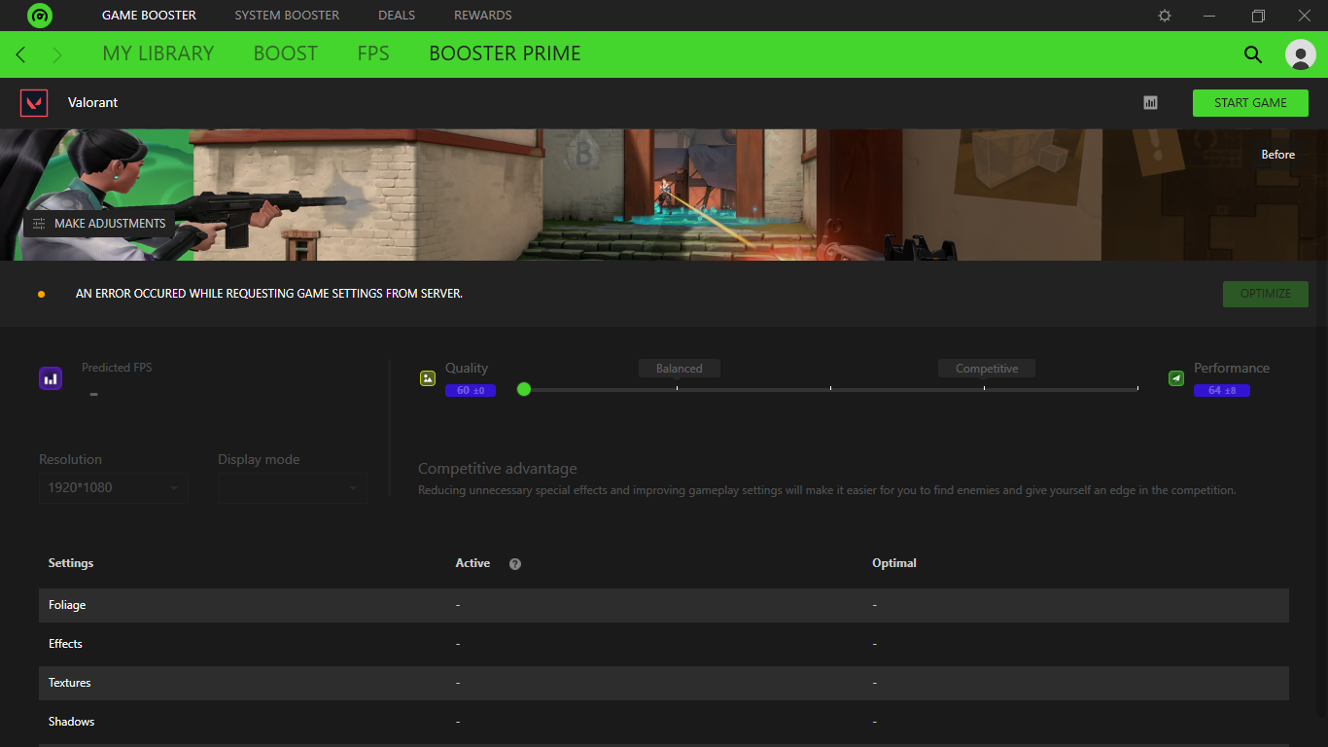The height and width of the screenshot is (747, 1328).
Task: Select the Booster Prime section
Action: tap(506, 53)
